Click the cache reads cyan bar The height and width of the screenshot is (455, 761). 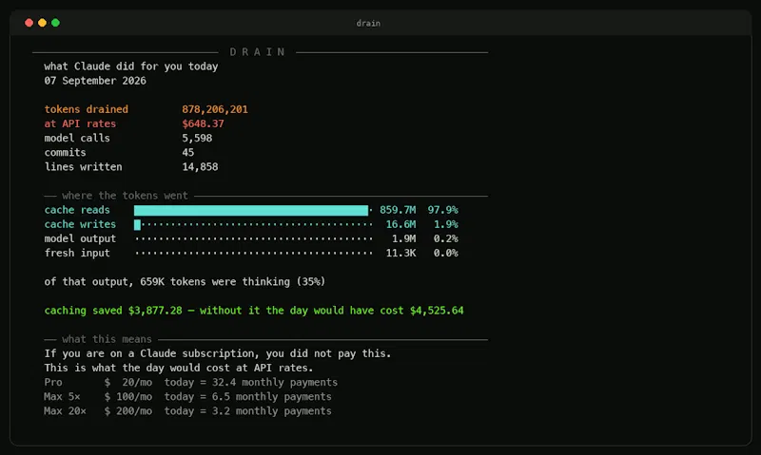pyautogui.click(x=251, y=210)
